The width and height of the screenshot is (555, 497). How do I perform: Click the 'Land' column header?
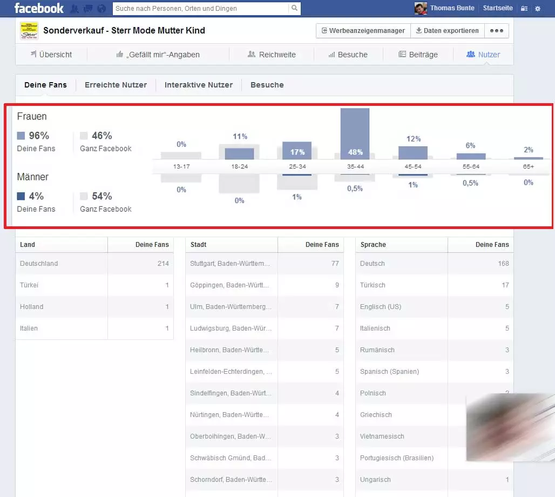point(62,245)
